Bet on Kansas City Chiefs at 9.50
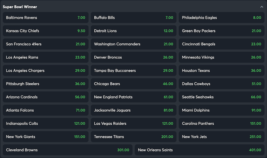 click(x=45, y=31)
